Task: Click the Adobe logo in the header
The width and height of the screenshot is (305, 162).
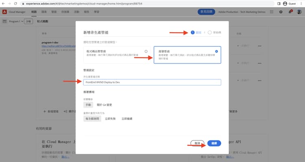Action: tap(4, 12)
